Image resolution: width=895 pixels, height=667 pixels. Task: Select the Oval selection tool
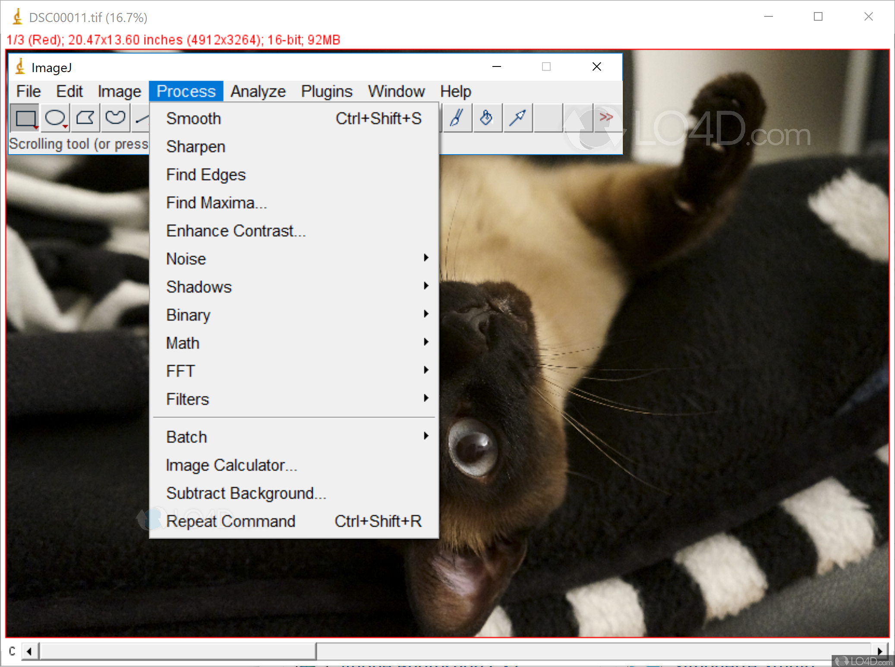(x=55, y=118)
